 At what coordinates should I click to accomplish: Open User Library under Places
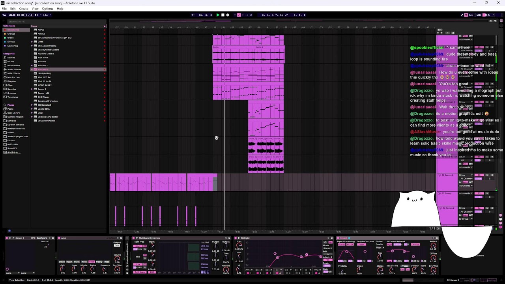pos(13,113)
